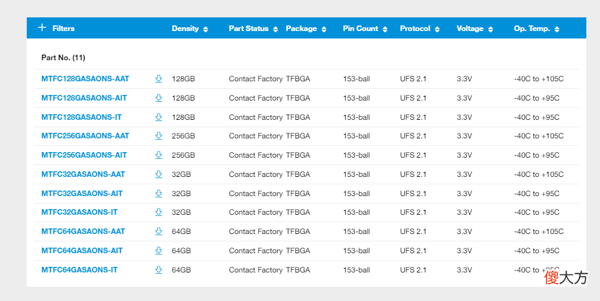Sort by Voltage column header
This screenshot has width=600, height=301.
tap(474, 29)
